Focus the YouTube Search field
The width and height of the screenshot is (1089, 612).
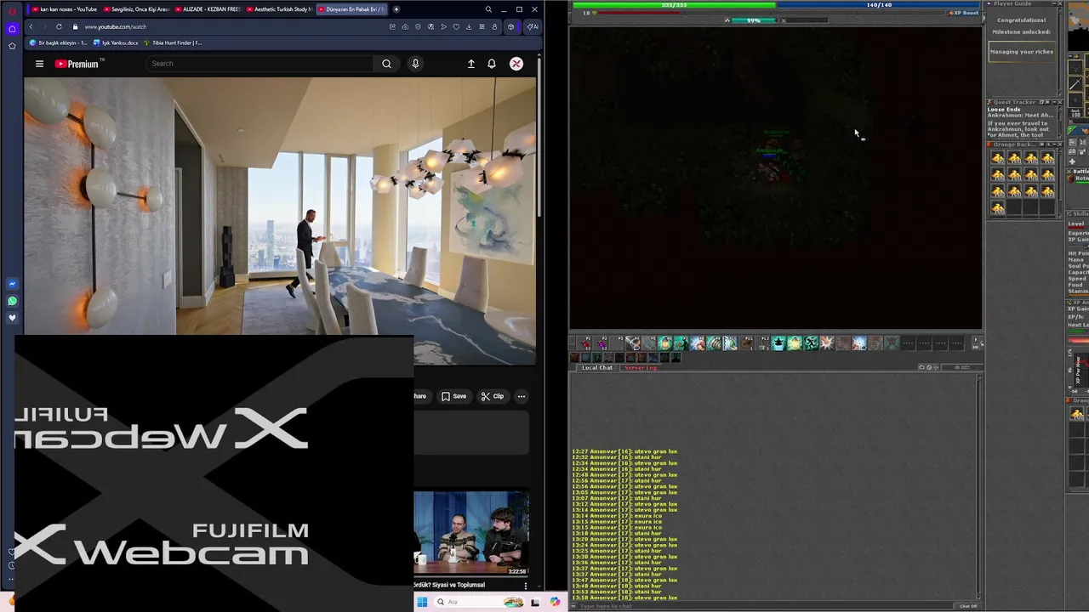(x=259, y=64)
